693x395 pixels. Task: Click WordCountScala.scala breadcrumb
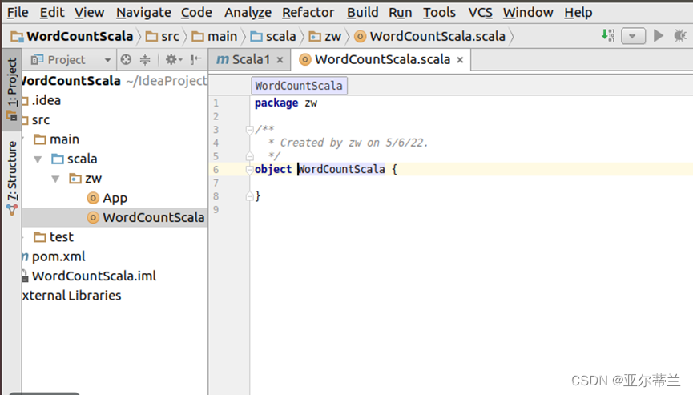(430, 36)
